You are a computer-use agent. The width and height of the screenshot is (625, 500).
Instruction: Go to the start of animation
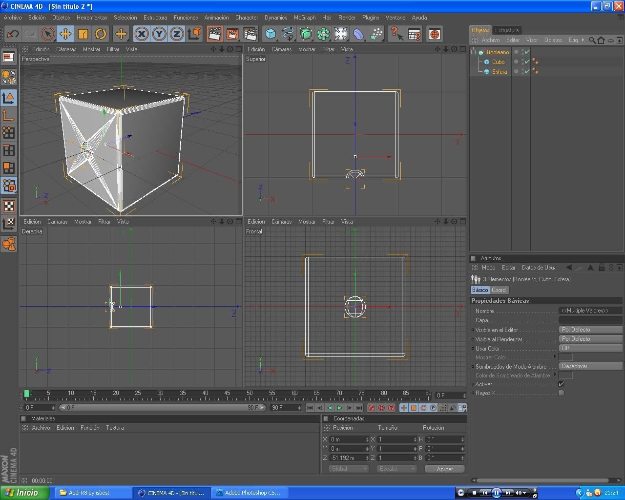coord(310,408)
